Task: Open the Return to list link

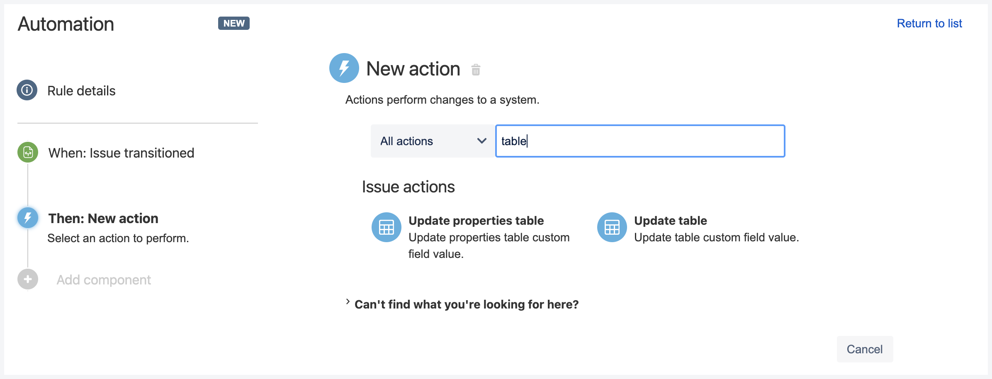Action: point(930,23)
